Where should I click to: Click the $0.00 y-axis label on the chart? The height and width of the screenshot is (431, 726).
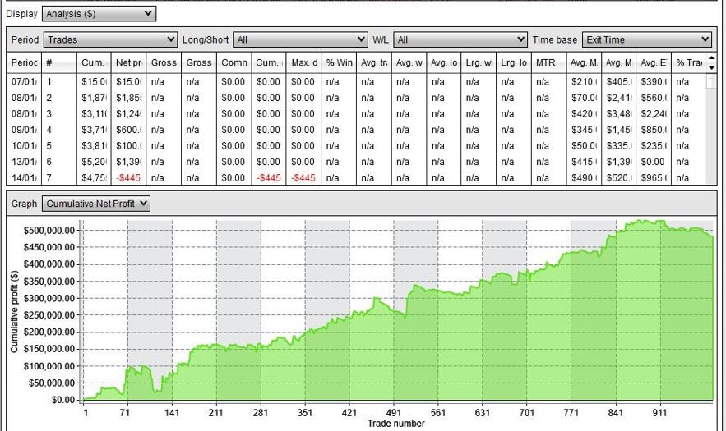click(x=63, y=400)
